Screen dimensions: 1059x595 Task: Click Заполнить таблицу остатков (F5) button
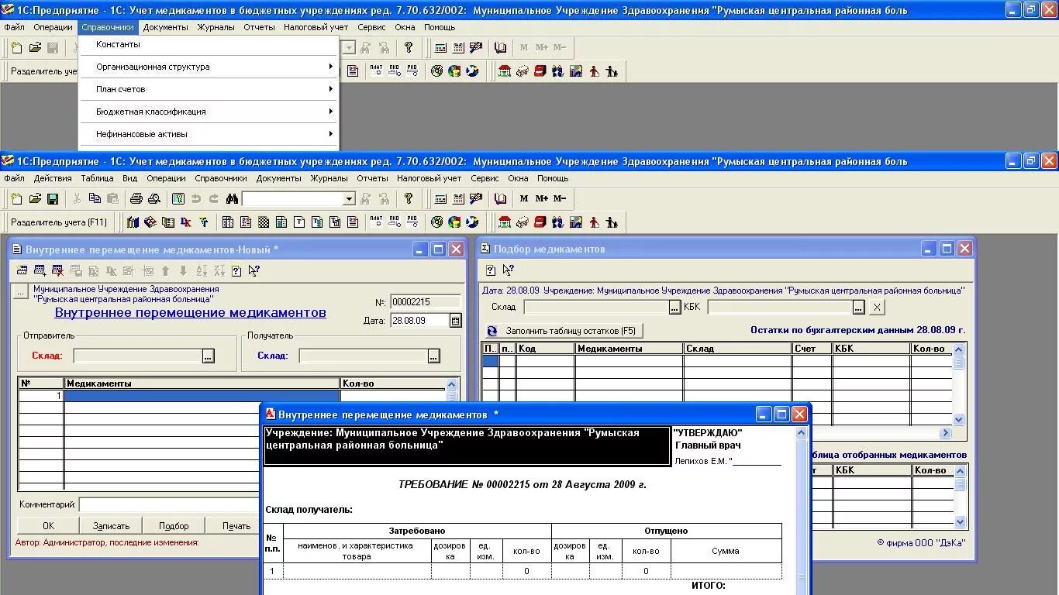pyautogui.click(x=563, y=331)
